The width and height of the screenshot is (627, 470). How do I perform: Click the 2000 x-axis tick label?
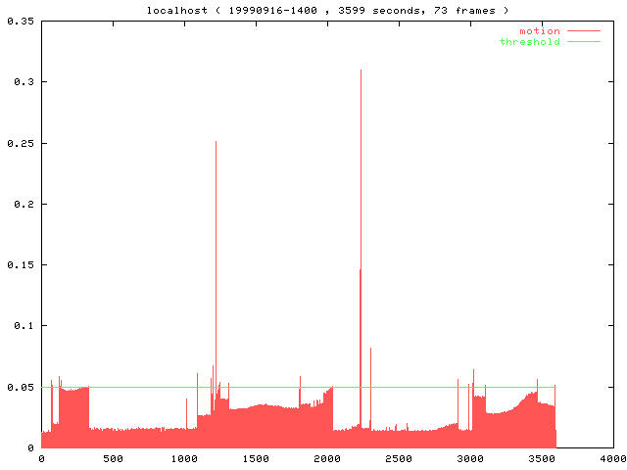pos(327,458)
